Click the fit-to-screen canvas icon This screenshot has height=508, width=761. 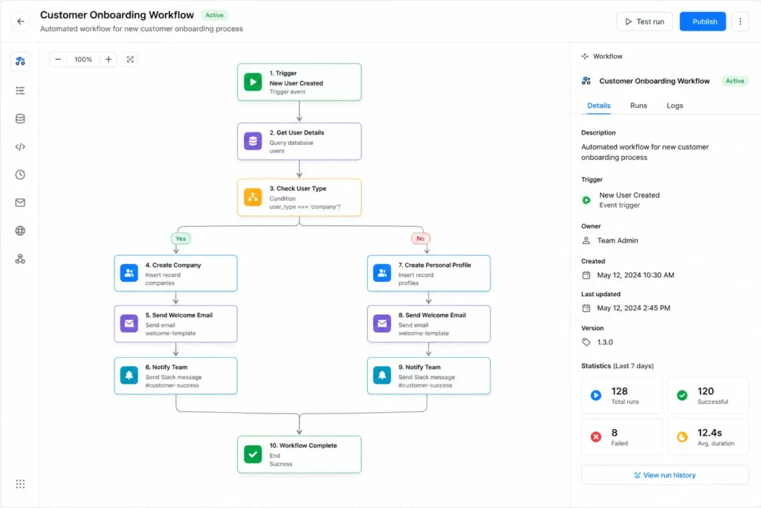click(x=130, y=60)
